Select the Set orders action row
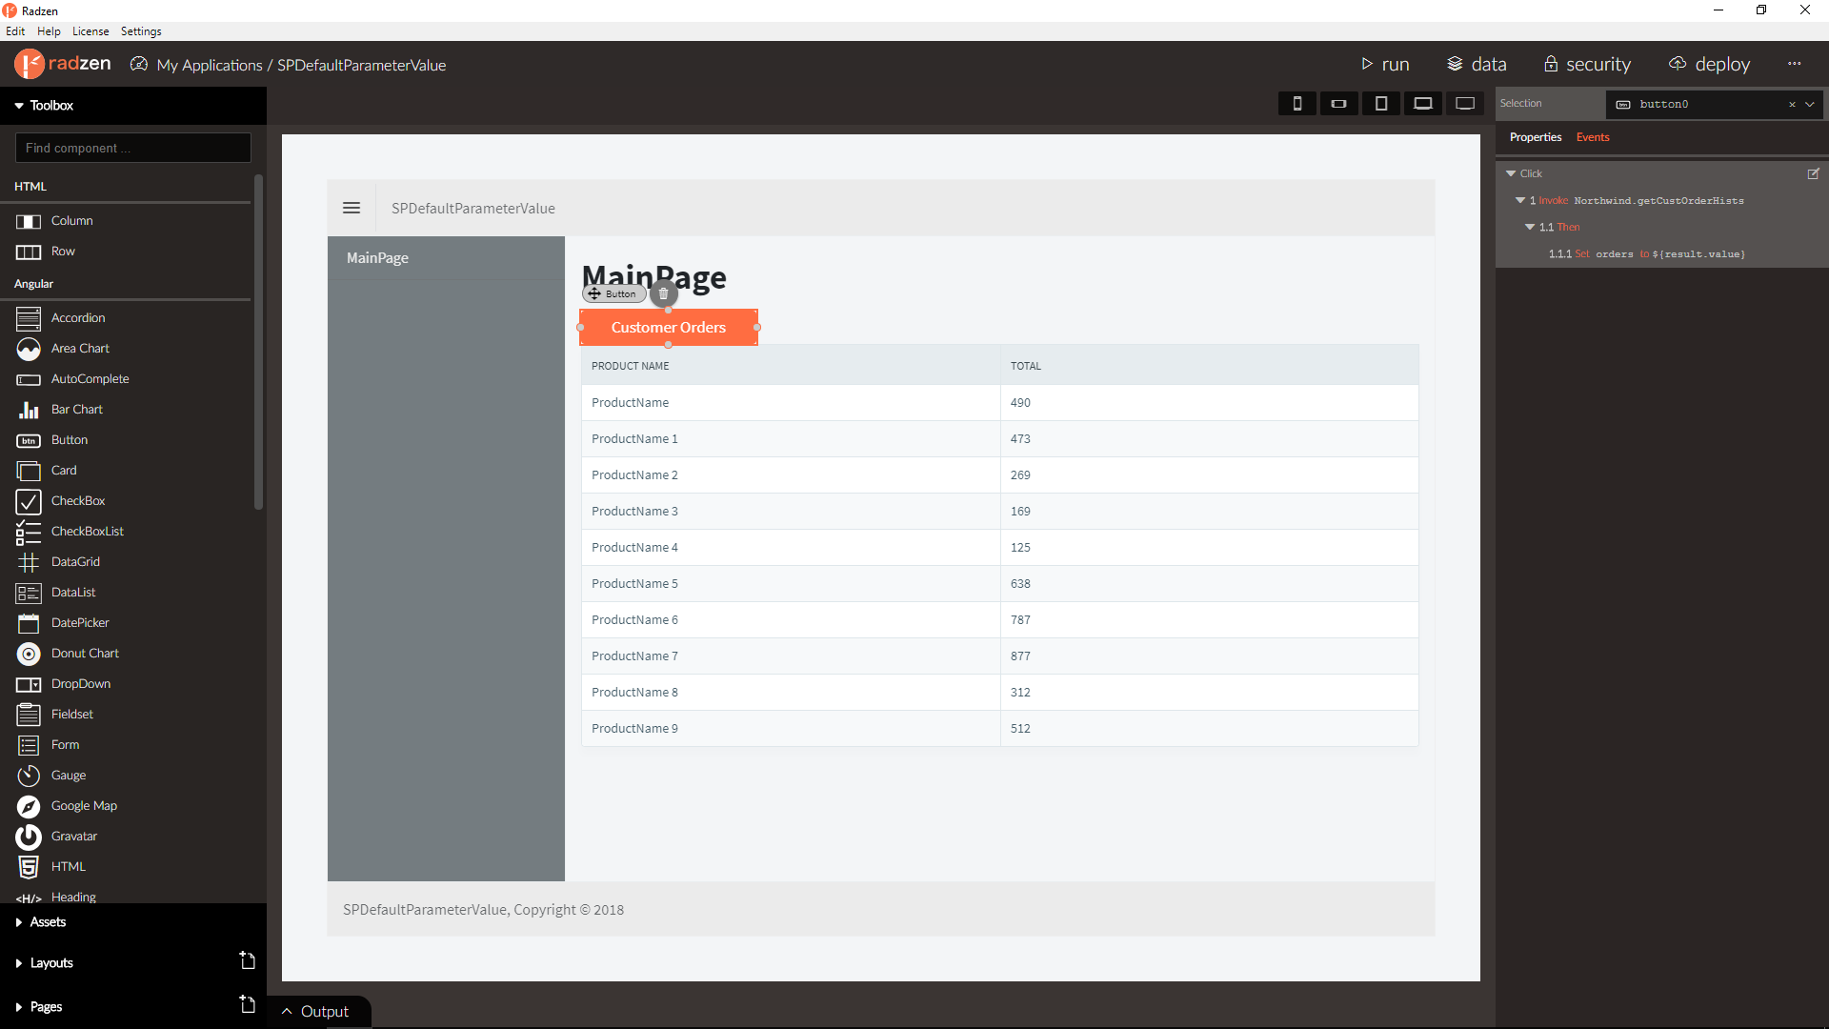This screenshot has height=1029, width=1829. [x=1647, y=253]
